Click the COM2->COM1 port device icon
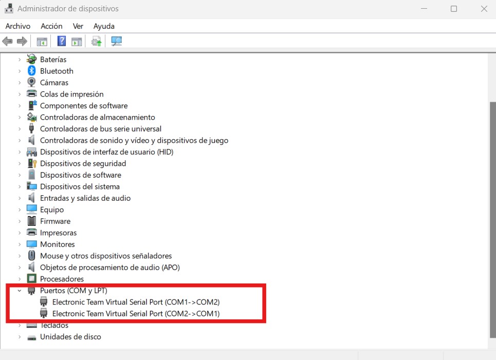The height and width of the screenshot is (360, 496). point(44,314)
